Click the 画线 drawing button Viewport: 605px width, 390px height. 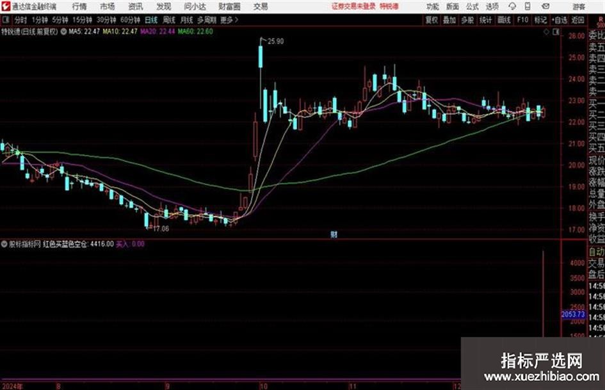(504, 20)
